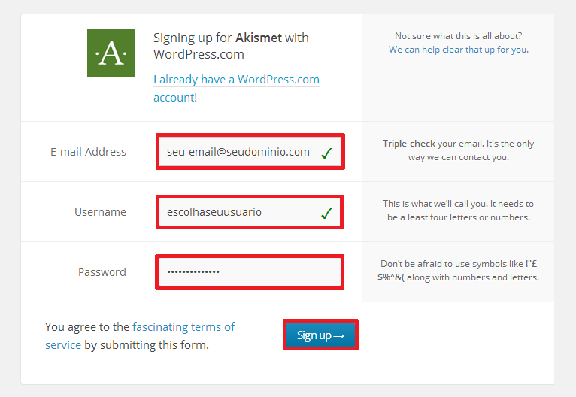
Task: Click the 'E-mail Address' field label
Action: pyautogui.click(x=88, y=152)
